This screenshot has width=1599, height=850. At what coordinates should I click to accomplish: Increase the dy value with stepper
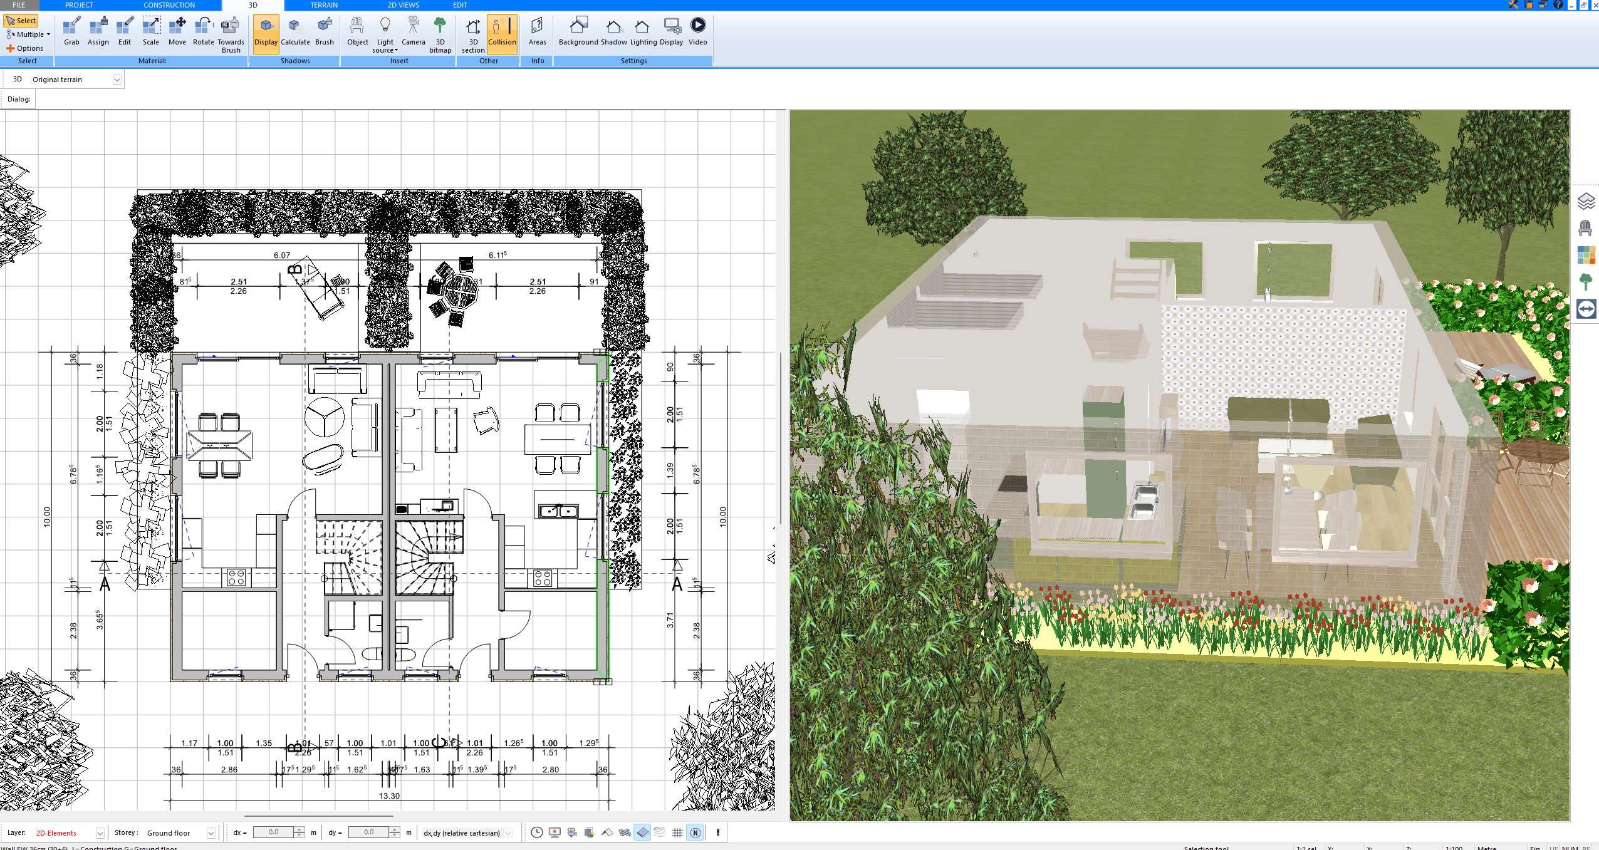(x=394, y=830)
